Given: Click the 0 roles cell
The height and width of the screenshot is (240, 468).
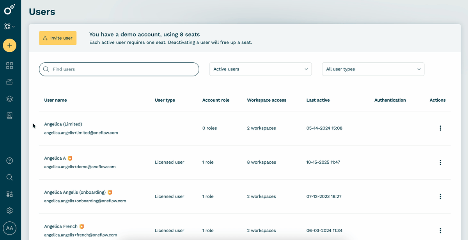Looking at the screenshot, I should coord(209,128).
